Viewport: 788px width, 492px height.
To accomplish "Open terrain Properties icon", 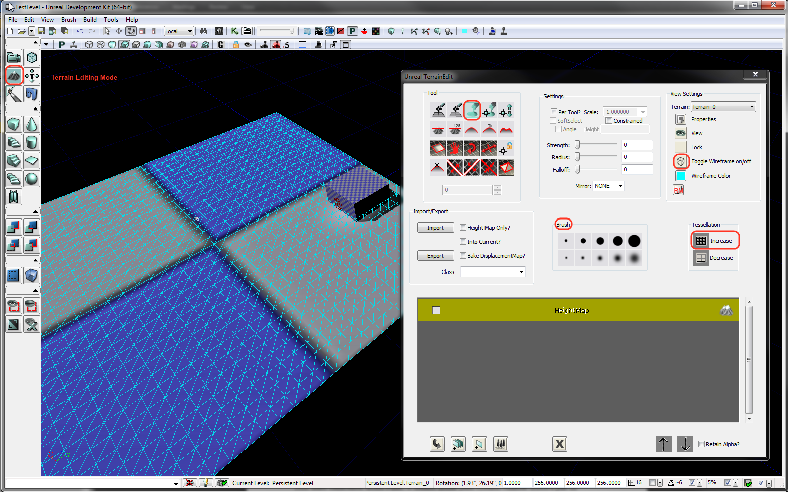I will 681,119.
